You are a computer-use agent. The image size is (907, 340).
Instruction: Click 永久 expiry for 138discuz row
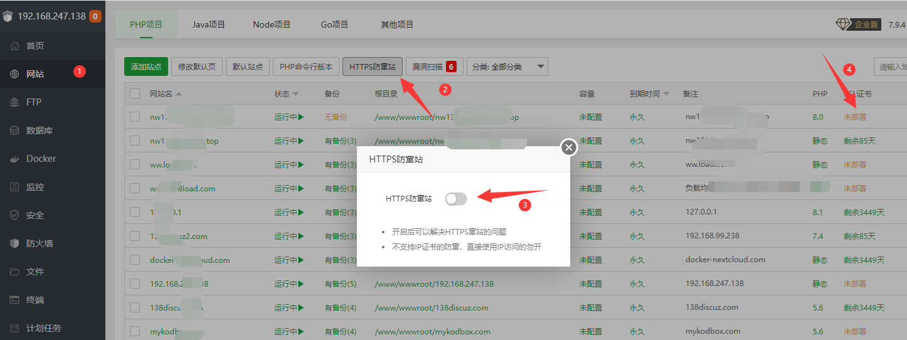[x=637, y=307]
